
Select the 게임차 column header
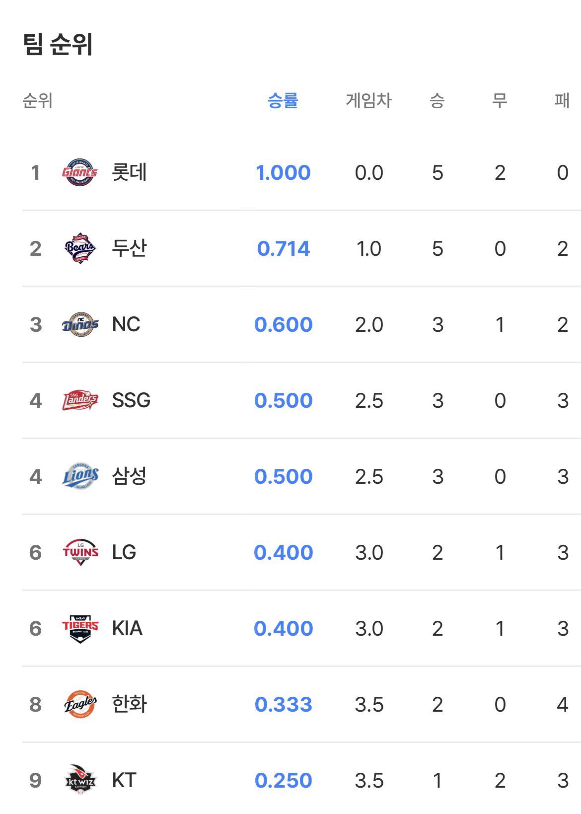[x=368, y=101]
